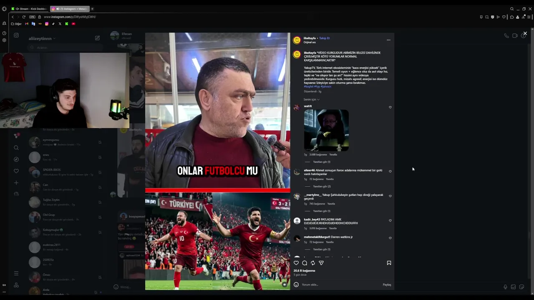Viewport: 534px width, 300px height.
Task: Open the three-dots post options menu
Action: tap(388, 40)
